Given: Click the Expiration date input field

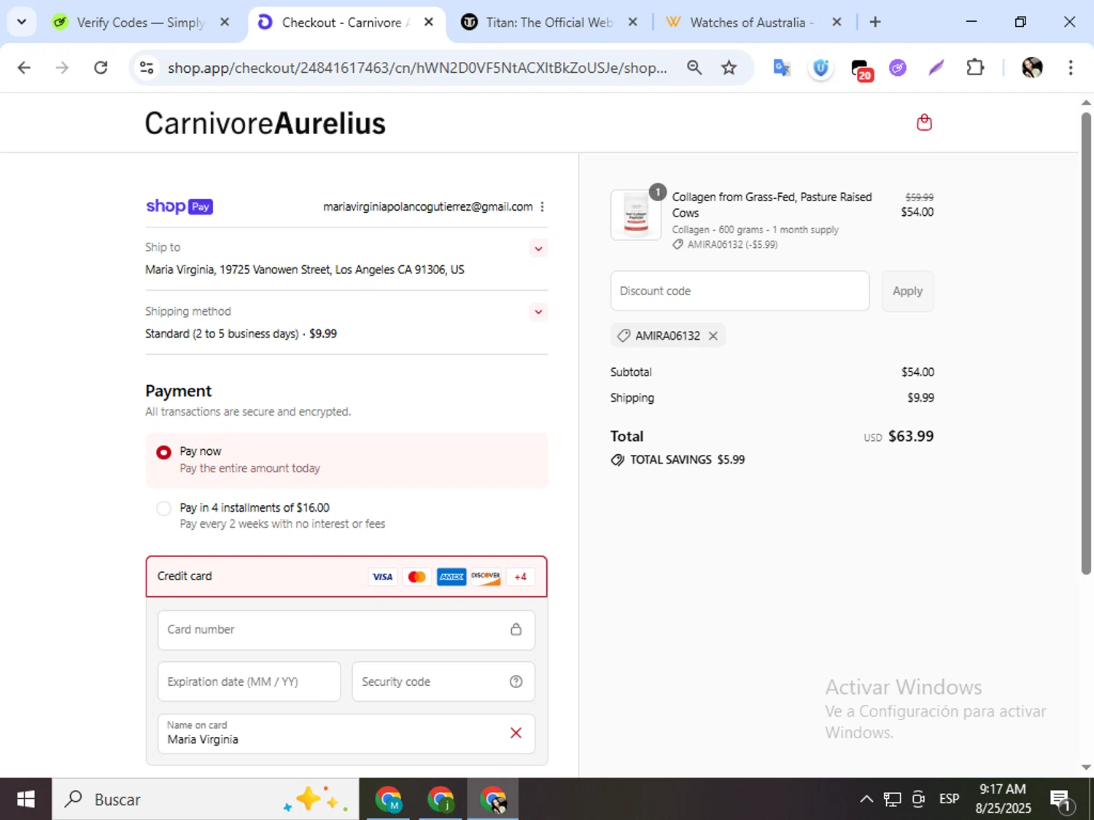Looking at the screenshot, I should (x=249, y=682).
